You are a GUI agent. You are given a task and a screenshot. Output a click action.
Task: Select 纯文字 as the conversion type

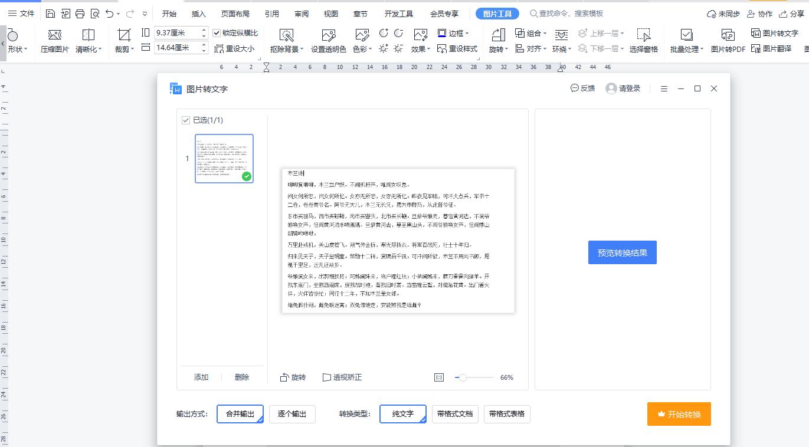pos(403,414)
